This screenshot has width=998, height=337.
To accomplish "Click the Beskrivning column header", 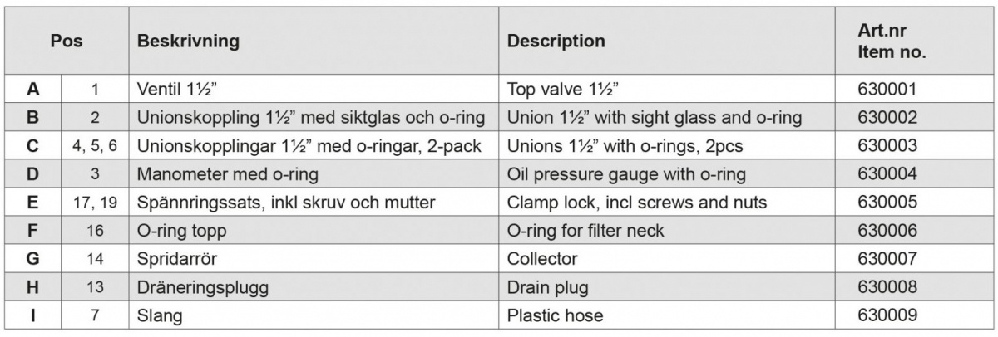I will point(188,41).
